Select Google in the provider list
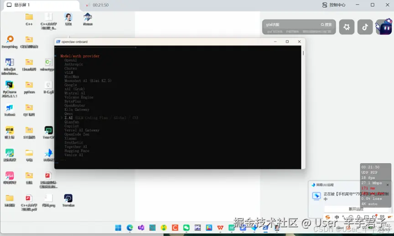394x236 pixels. click(x=71, y=85)
